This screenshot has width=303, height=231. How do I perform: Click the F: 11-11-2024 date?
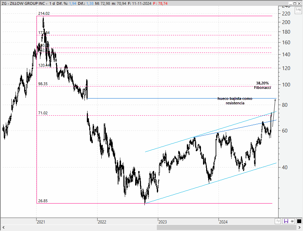pyautogui.click(x=140, y=3)
